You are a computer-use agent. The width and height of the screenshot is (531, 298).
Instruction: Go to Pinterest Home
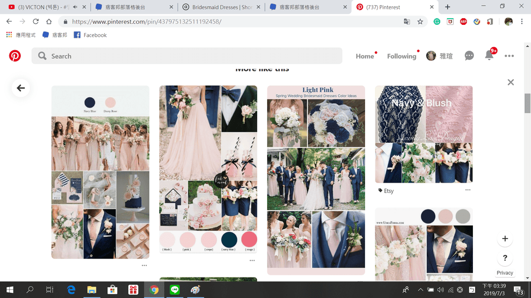tap(365, 56)
